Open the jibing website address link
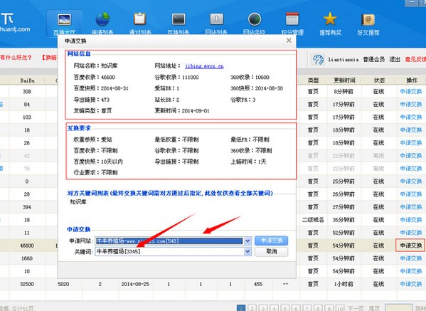 [204, 66]
